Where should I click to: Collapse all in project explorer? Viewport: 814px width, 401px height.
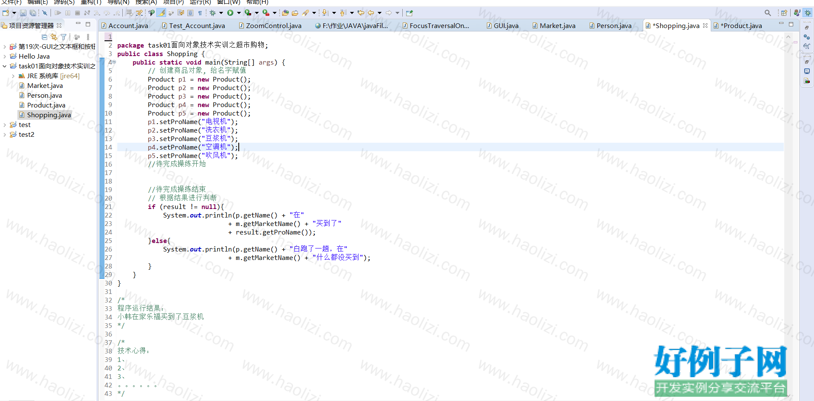(44, 37)
